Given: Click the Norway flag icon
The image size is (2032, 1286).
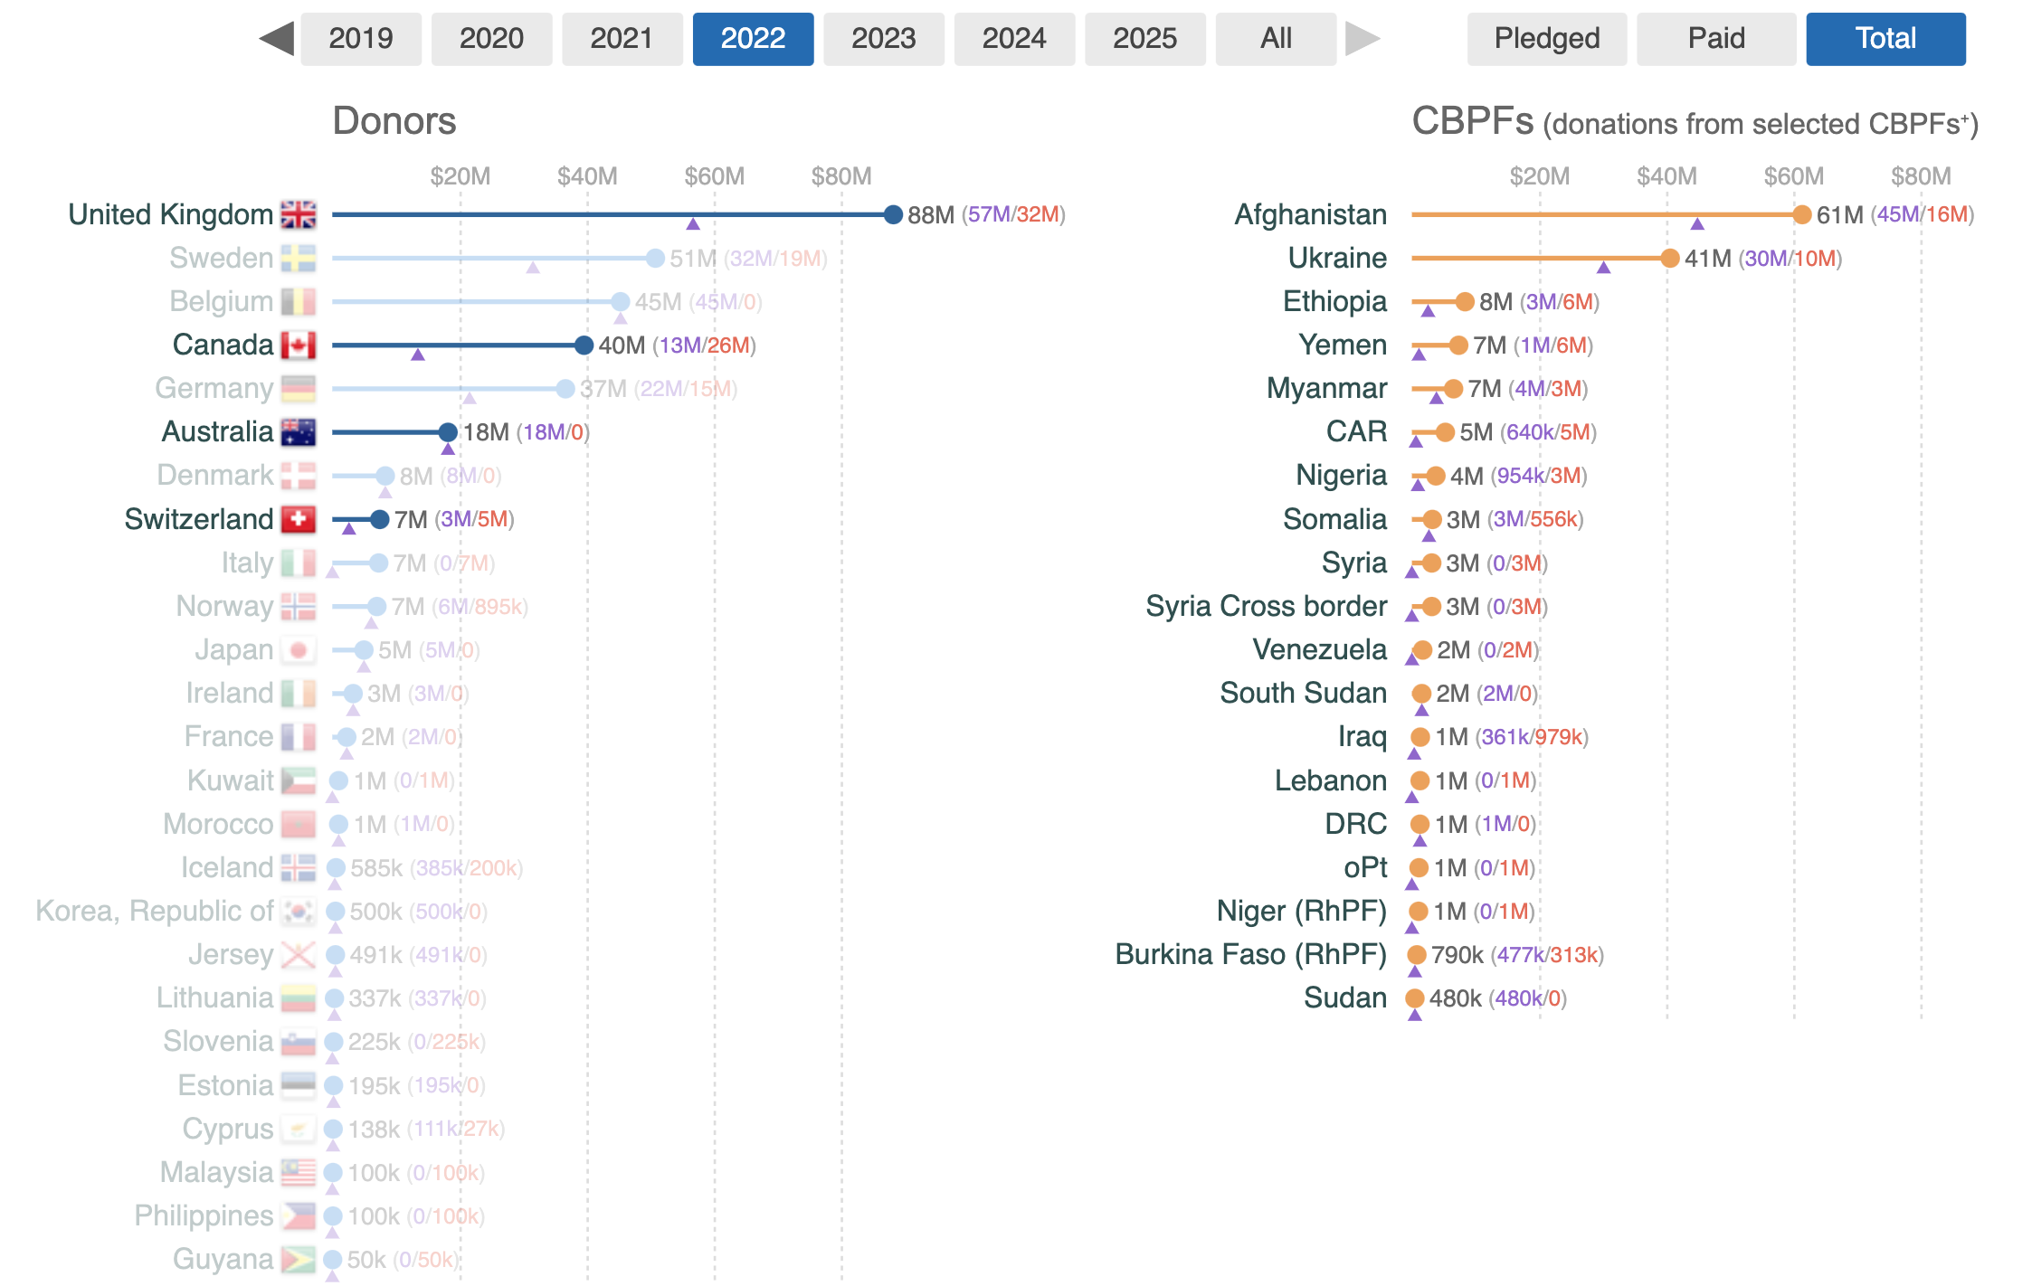Looking at the screenshot, I should (298, 606).
